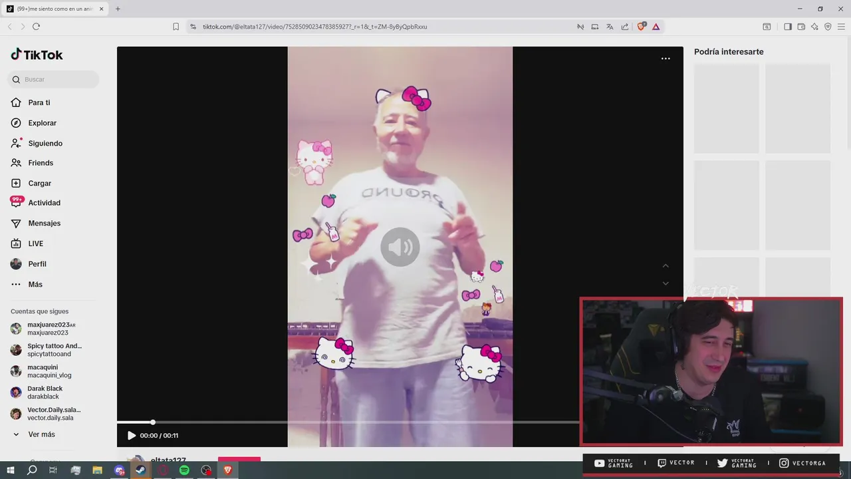Open the Siguiendo feed
Screen dimensions: 851x479
(x=37, y=143)
